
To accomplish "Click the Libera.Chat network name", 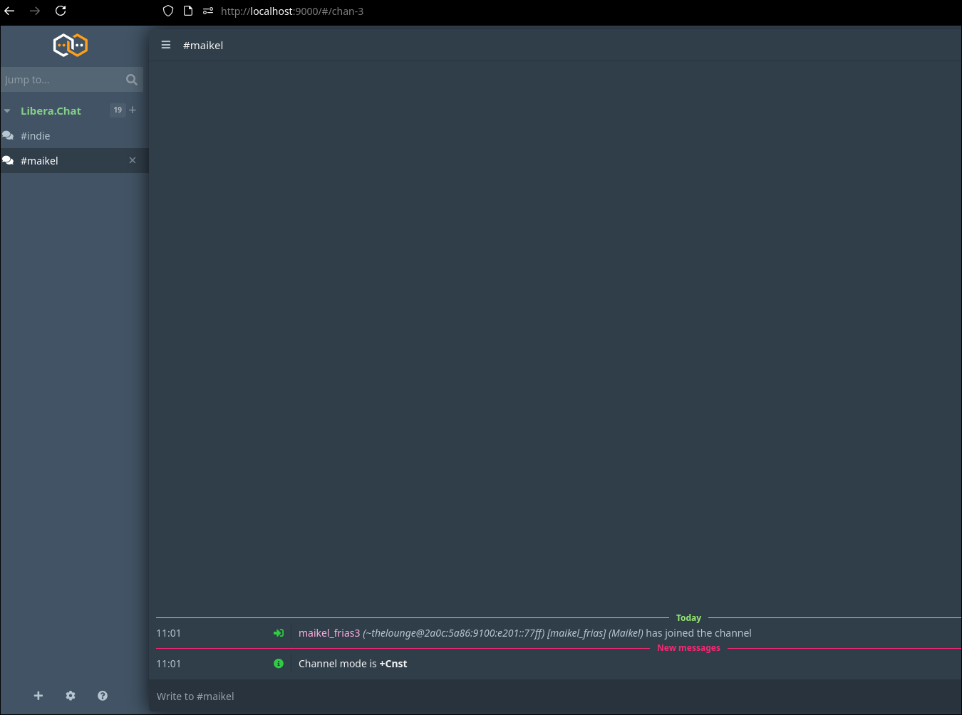I will pyautogui.click(x=51, y=111).
